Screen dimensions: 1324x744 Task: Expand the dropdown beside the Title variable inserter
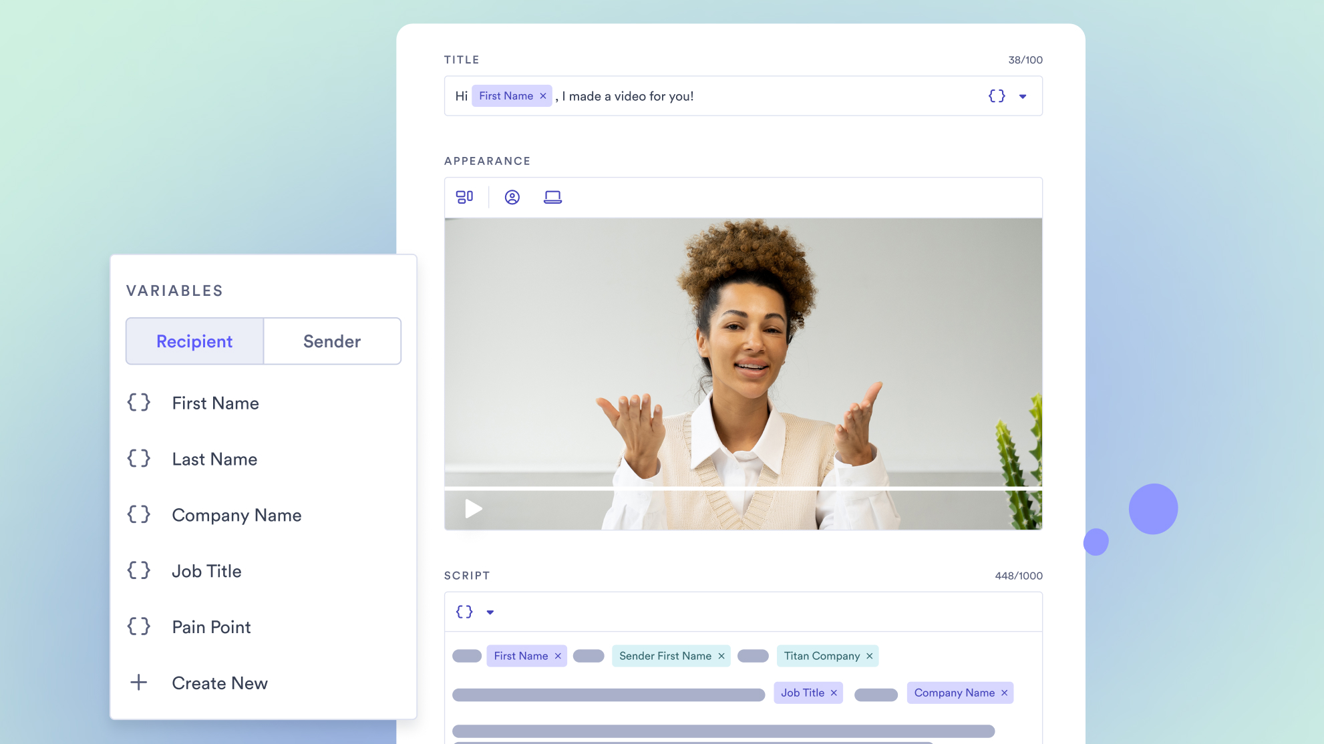1023,96
